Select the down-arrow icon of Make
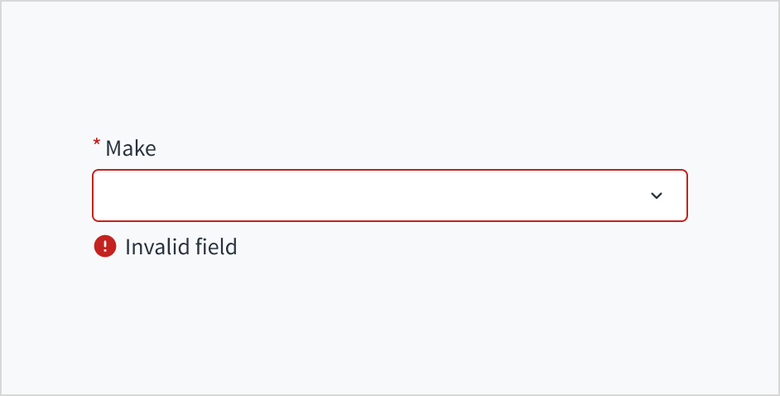 click(657, 196)
